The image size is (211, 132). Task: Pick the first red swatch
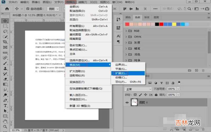point(127,24)
